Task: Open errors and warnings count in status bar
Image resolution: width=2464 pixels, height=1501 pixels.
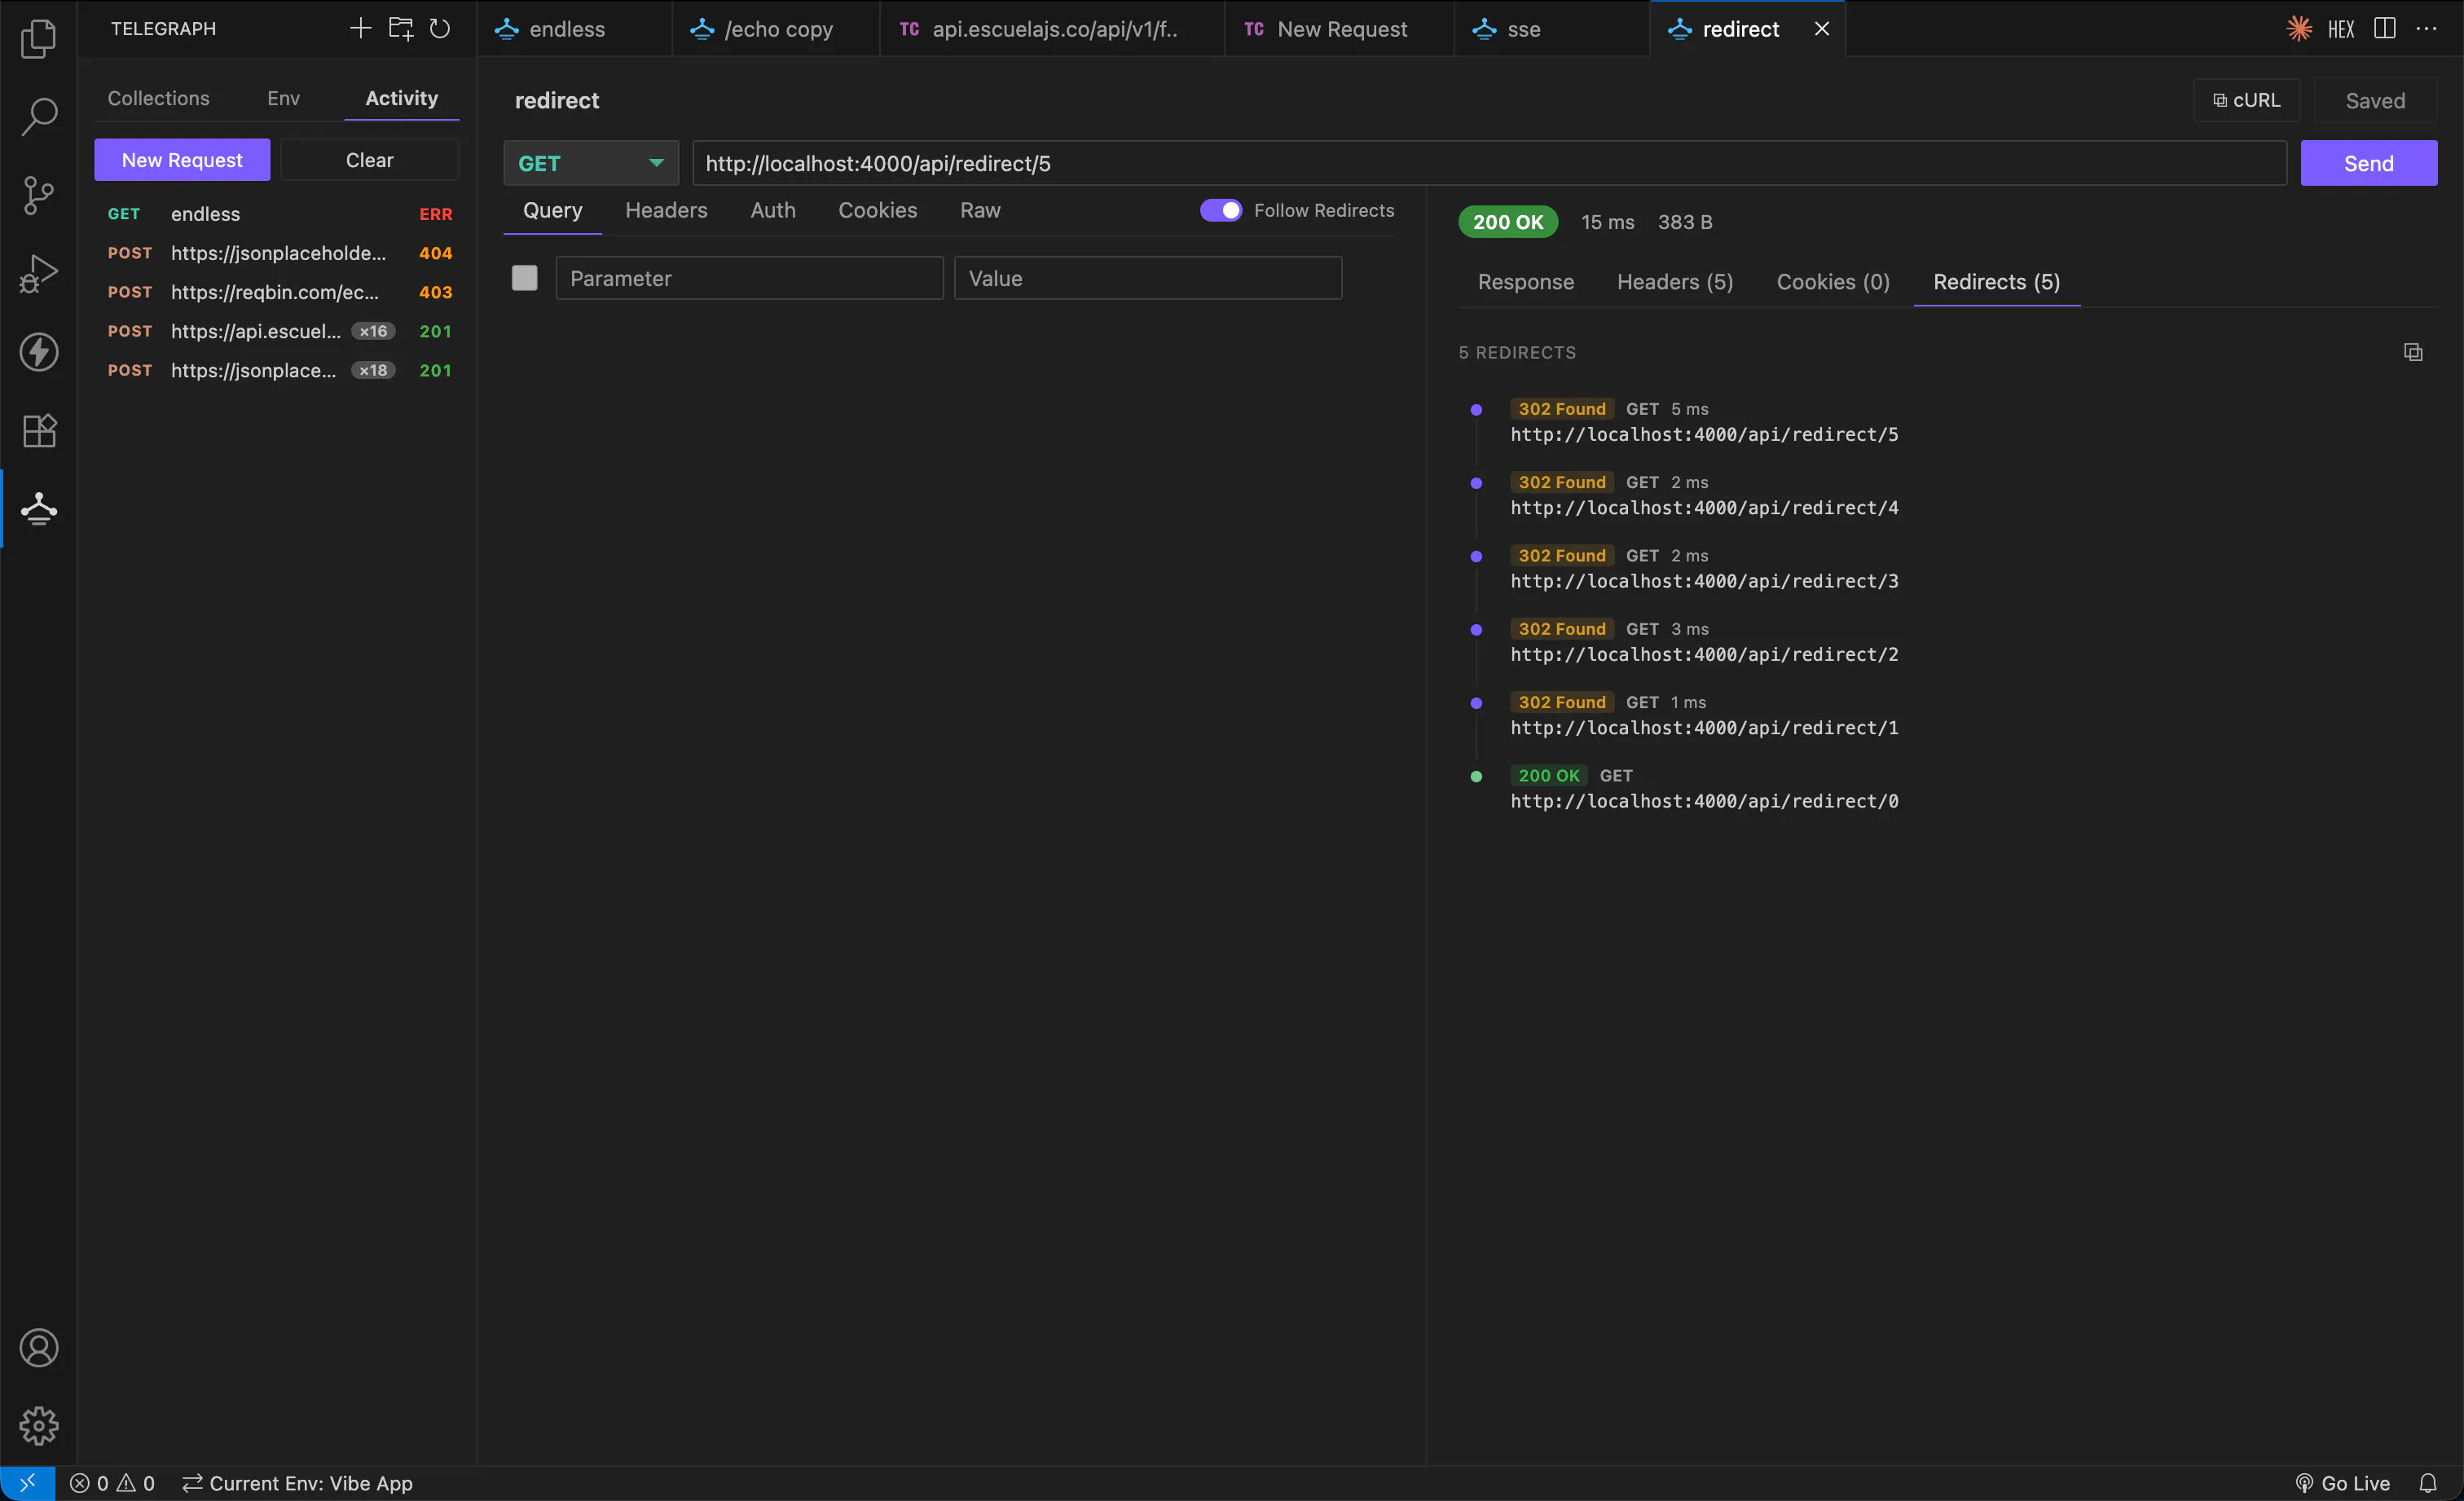Action: pyautogui.click(x=112, y=1483)
